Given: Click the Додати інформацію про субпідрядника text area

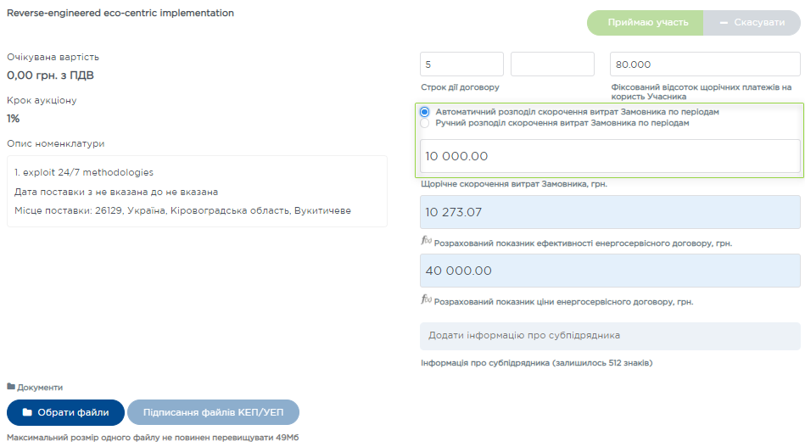Looking at the screenshot, I should [610, 335].
